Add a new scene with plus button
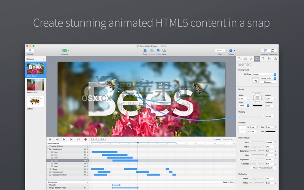This screenshot has width=304, height=190. [x=44, y=59]
